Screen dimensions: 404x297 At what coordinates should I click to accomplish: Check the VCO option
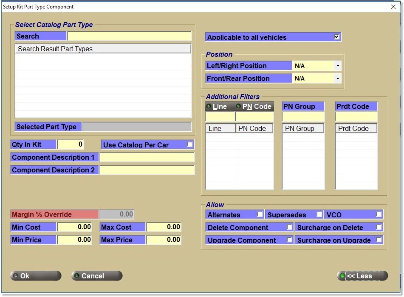pyautogui.click(x=379, y=214)
